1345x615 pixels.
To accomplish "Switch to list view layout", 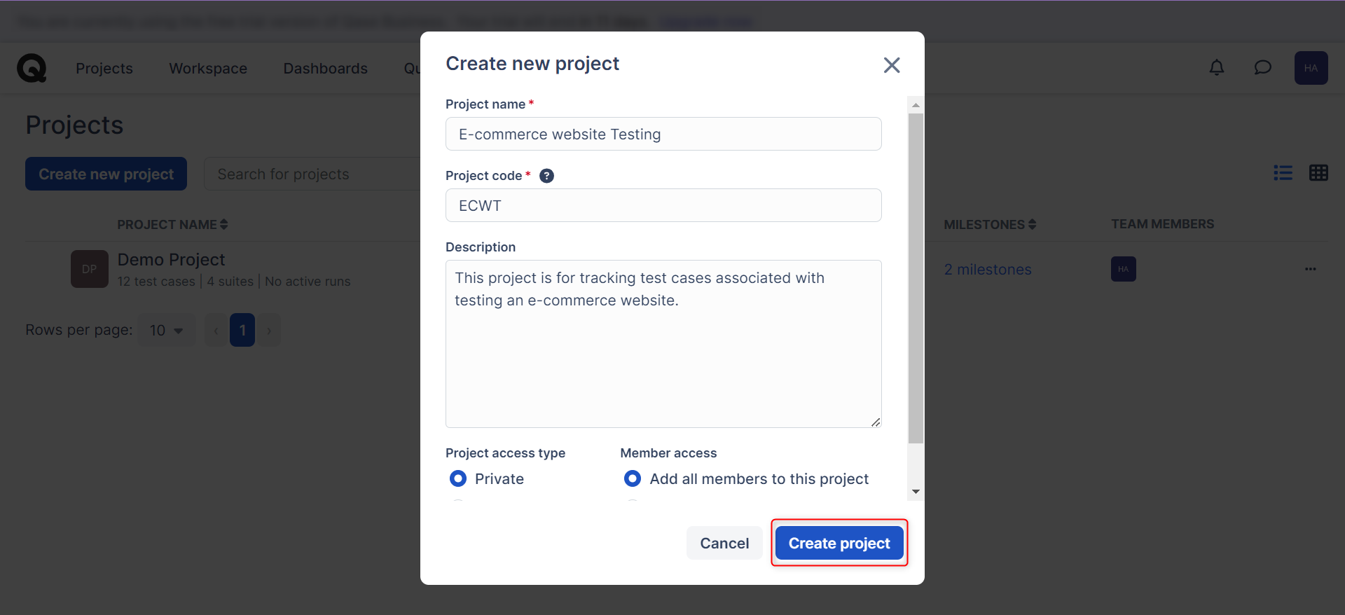I will click(1283, 173).
